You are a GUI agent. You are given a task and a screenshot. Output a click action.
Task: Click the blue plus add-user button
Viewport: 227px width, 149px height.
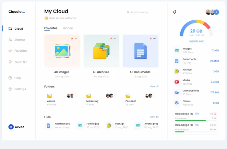(x=216, y=12)
